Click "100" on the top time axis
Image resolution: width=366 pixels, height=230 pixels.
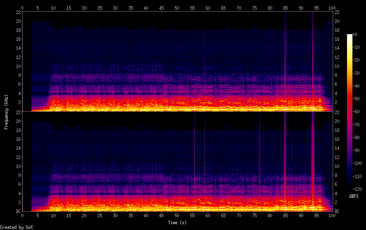(x=332, y=8)
